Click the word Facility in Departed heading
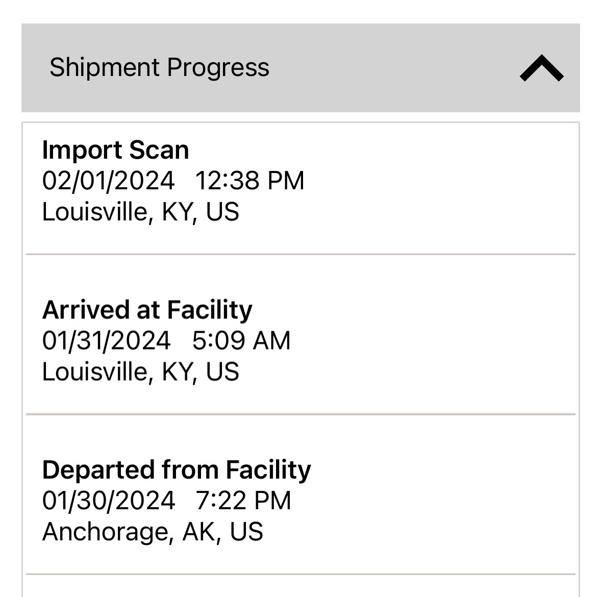 click(268, 469)
